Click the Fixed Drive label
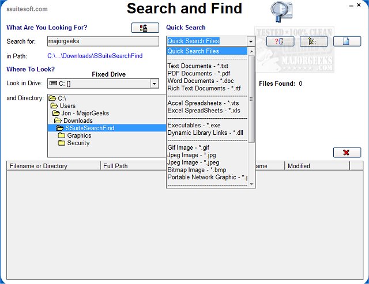Screen dimensions: 369x284 (x=109, y=74)
